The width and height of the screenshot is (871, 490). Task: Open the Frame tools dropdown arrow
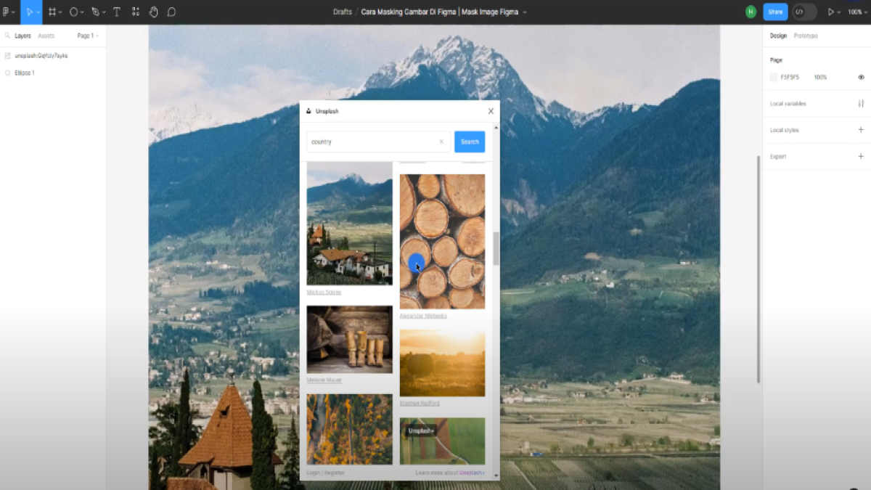(60, 12)
